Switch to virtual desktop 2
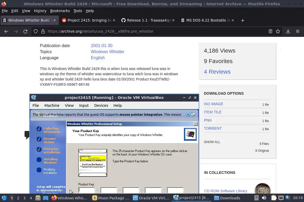This screenshot has height=202, width=304. click(x=18, y=198)
